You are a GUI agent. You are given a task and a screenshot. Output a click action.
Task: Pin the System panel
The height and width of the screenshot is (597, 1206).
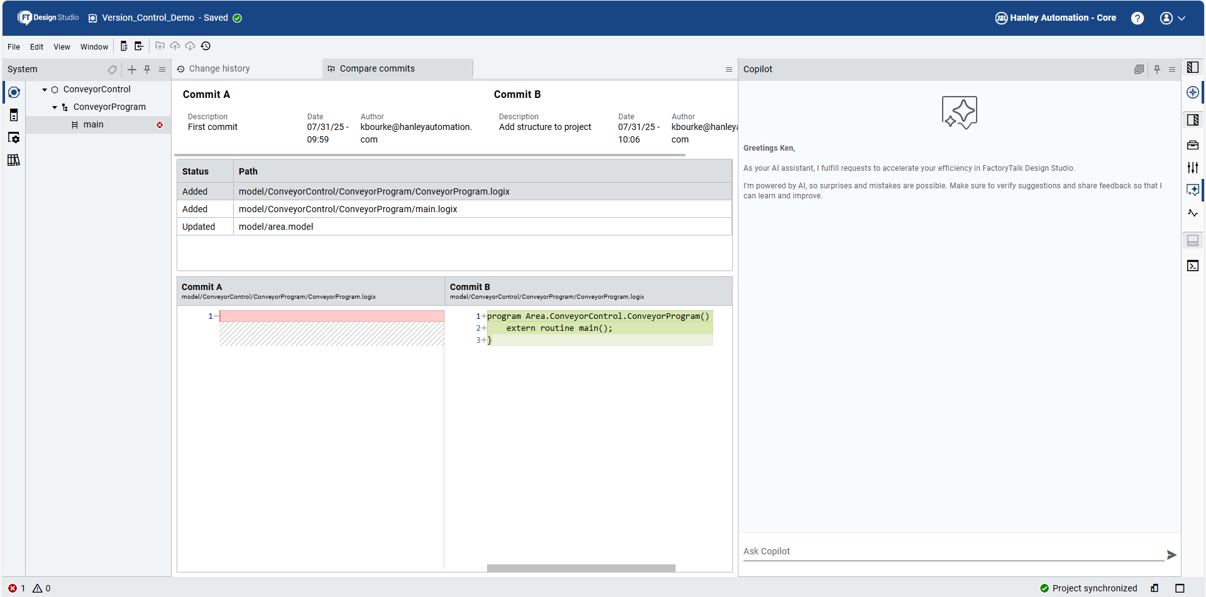coord(147,70)
